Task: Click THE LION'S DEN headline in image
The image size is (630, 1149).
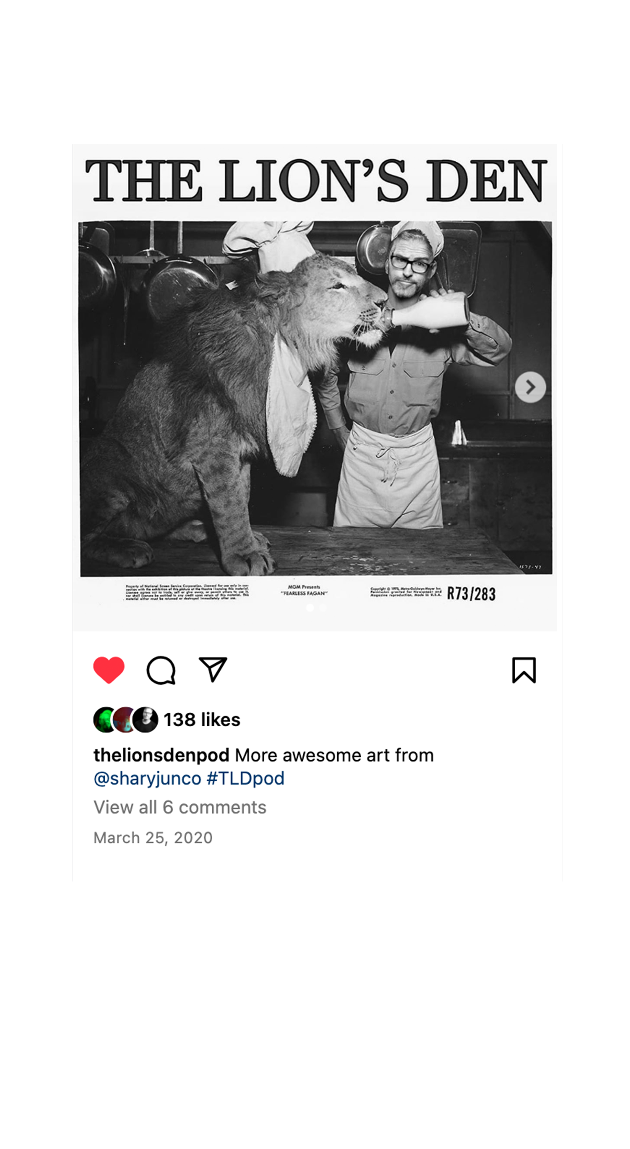Action: 316,181
